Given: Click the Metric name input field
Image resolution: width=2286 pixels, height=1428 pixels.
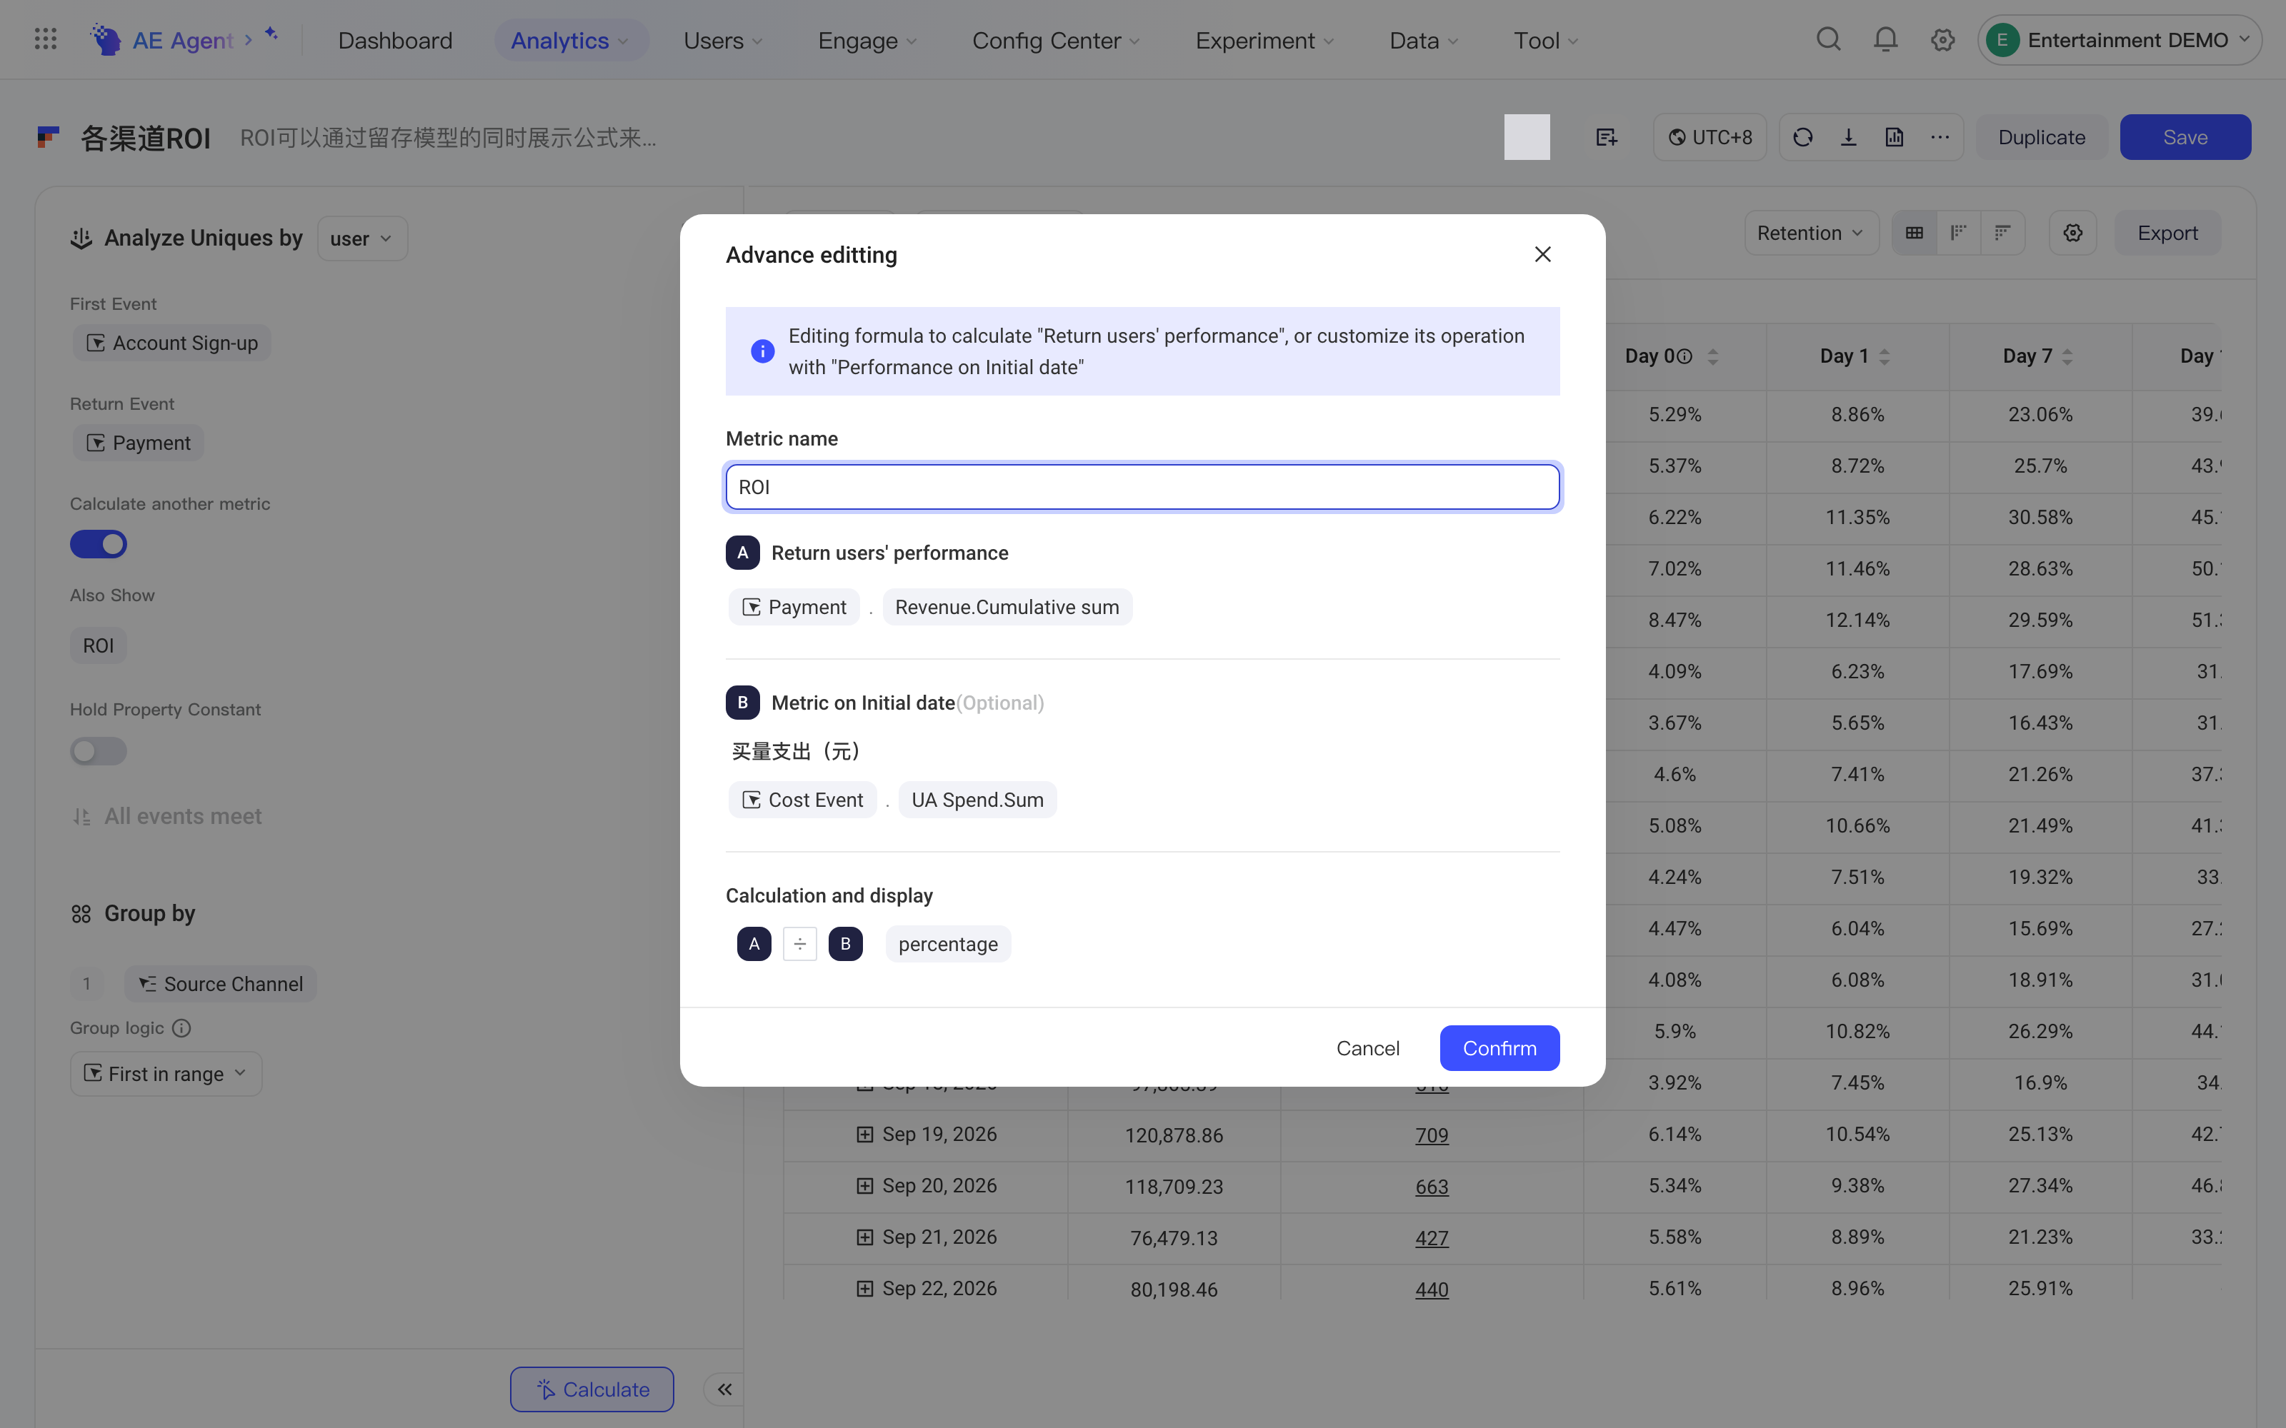Looking at the screenshot, I should [1142, 488].
